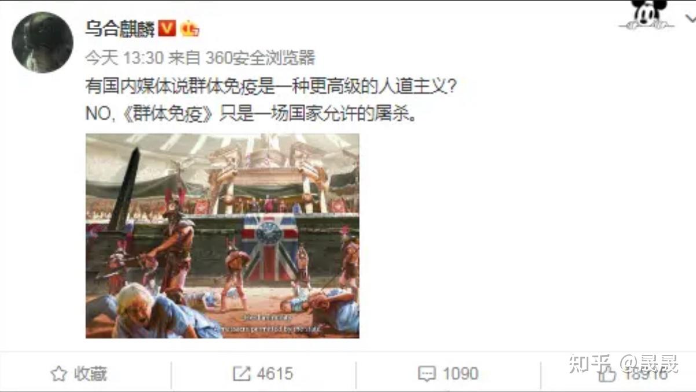The image size is (696, 392).
Task: Click the crown membership icon
Action: 190,28
